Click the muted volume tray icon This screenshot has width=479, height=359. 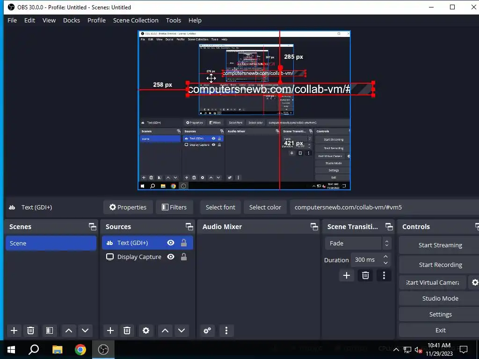(x=419, y=350)
